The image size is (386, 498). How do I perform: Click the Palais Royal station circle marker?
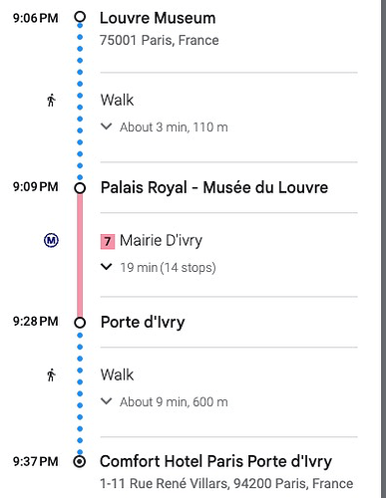point(80,188)
